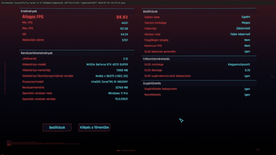Screen dimensions: 276x155
Task: Select DLSS képkocka-generálás value Igen
Action: tap(247, 52)
